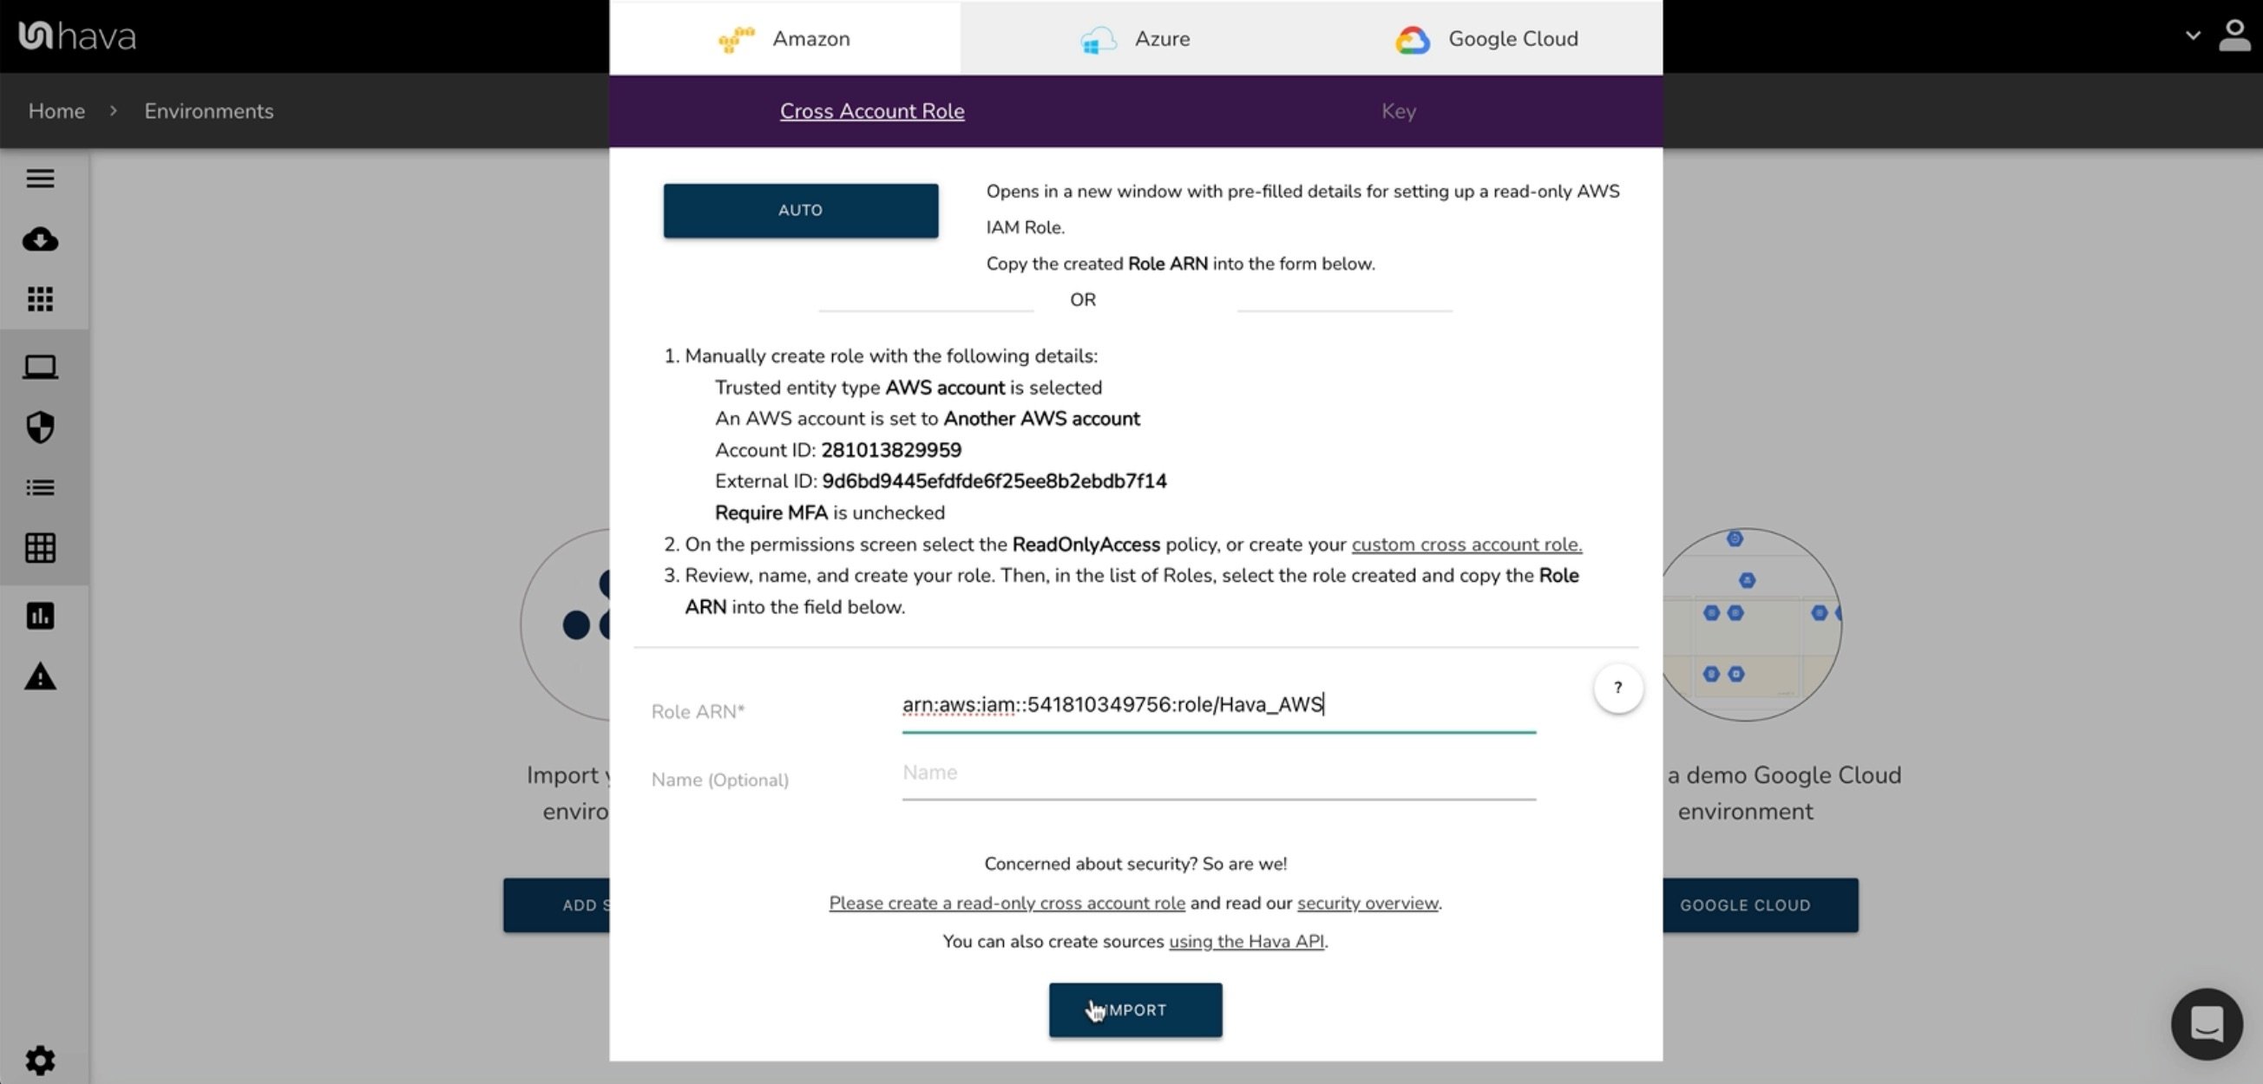Viewport: 2263px width, 1084px height.
Task: Click the analytics/chart icon in sidebar
Action: click(39, 614)
